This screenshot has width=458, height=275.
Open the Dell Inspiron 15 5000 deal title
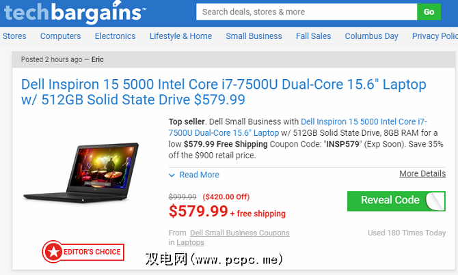pos(224,92)
